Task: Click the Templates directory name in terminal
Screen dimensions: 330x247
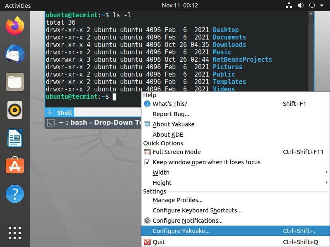Action: (x=229, y=82)
